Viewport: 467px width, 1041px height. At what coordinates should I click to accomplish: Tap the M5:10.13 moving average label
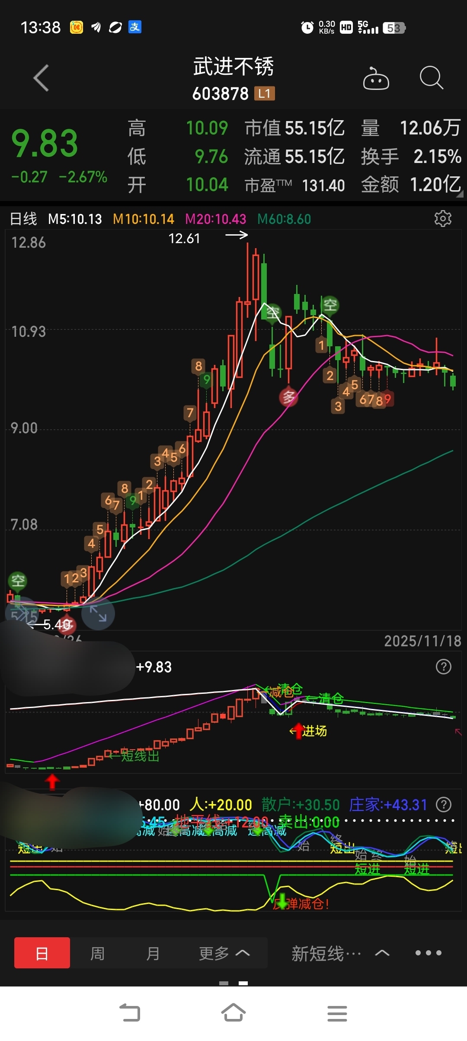(x=75, y=219)
